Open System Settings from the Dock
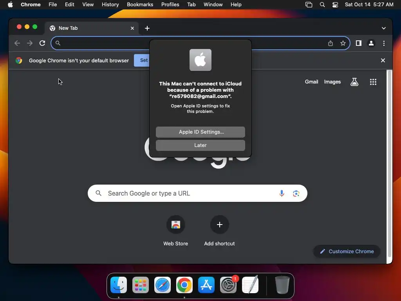 tap(228, 285)
